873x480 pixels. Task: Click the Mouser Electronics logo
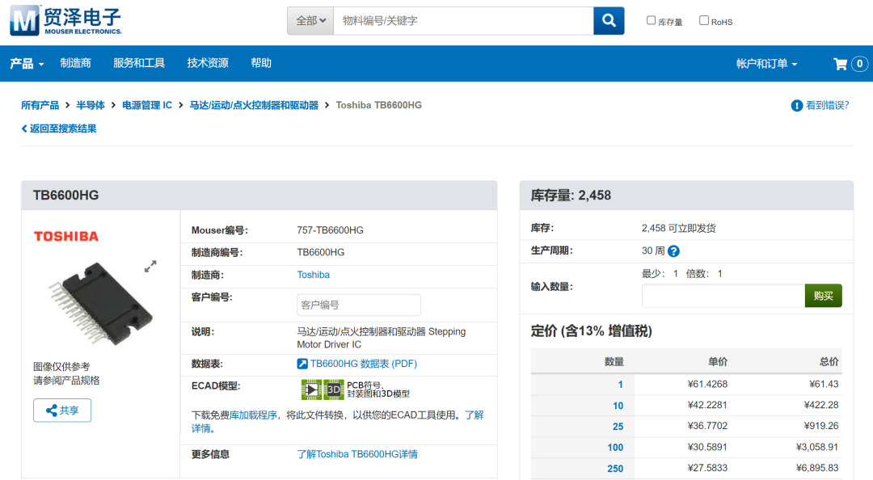pyautogui.click(x=65, y=20)
